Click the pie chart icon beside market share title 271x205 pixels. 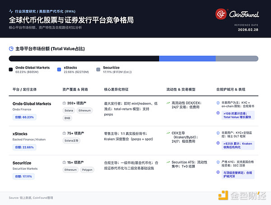(x=11, y=48)
